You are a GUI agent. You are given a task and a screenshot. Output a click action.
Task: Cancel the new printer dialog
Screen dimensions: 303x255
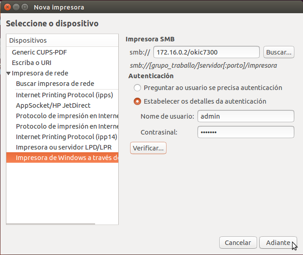tap(238, 242)
